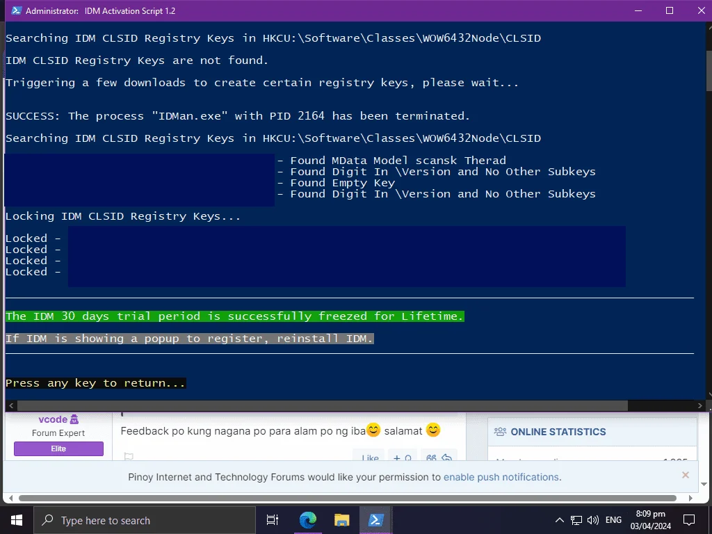The height and width of the screenshot is (534, 712).
Task: Minimize the IDM Activation Script window
Action: click(x=638, y=10)
